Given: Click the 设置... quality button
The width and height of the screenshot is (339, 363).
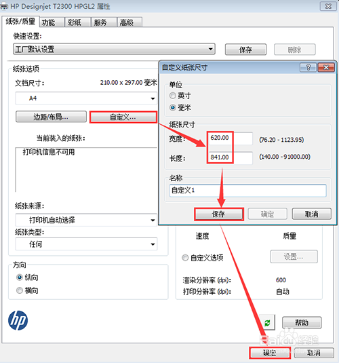Looking at the screenshot, I should 294,256.
